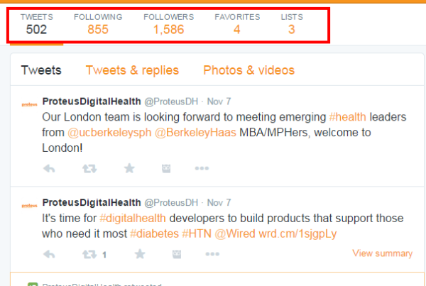
Task: Open the Lists count 3
Action: click(292, 24)
